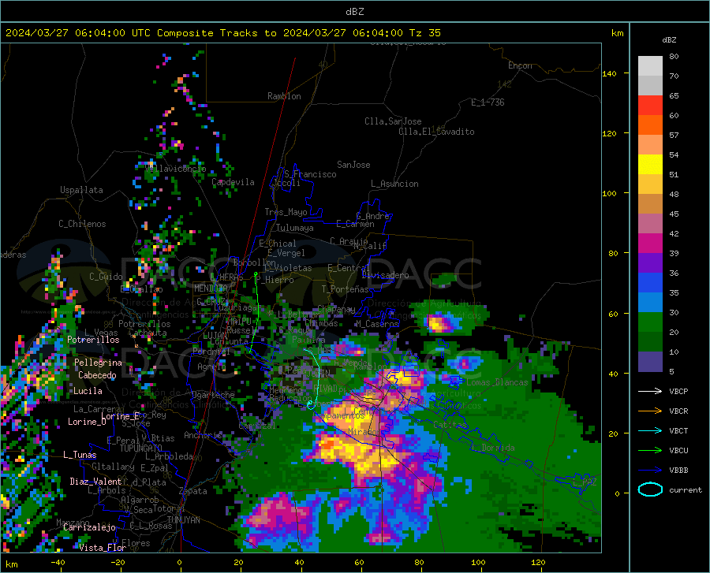Click the L_Tunas map label
710x573 pixels.
pyautogui.click(x=80, y=455)
